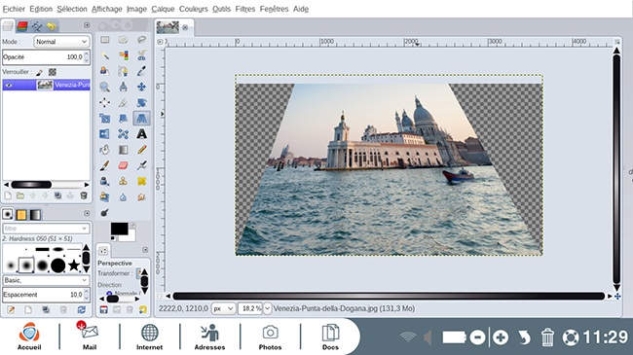
Task: Select the Move tool
Action: (x=142, y=87)
